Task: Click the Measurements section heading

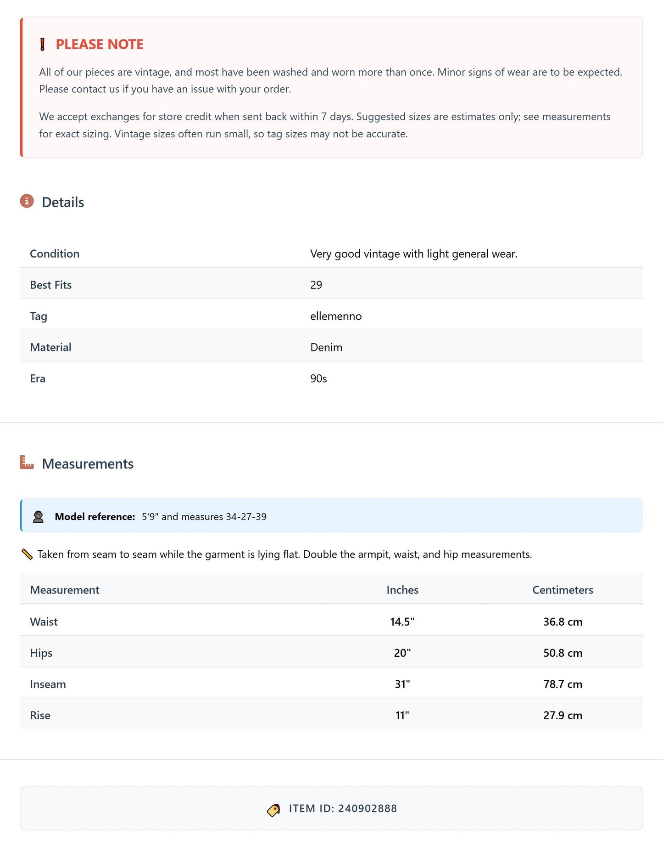Action: click(x=88, y=463)
